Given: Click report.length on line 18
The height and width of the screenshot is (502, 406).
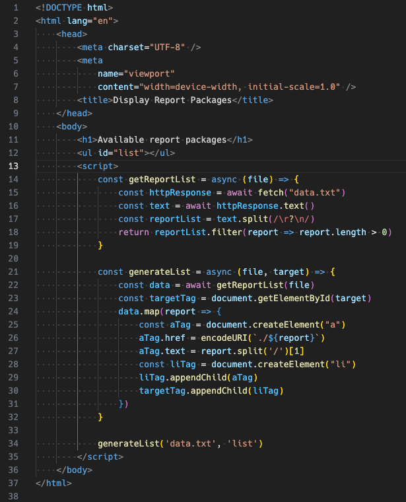Looking at the screenshot, I should coord(333,232).
